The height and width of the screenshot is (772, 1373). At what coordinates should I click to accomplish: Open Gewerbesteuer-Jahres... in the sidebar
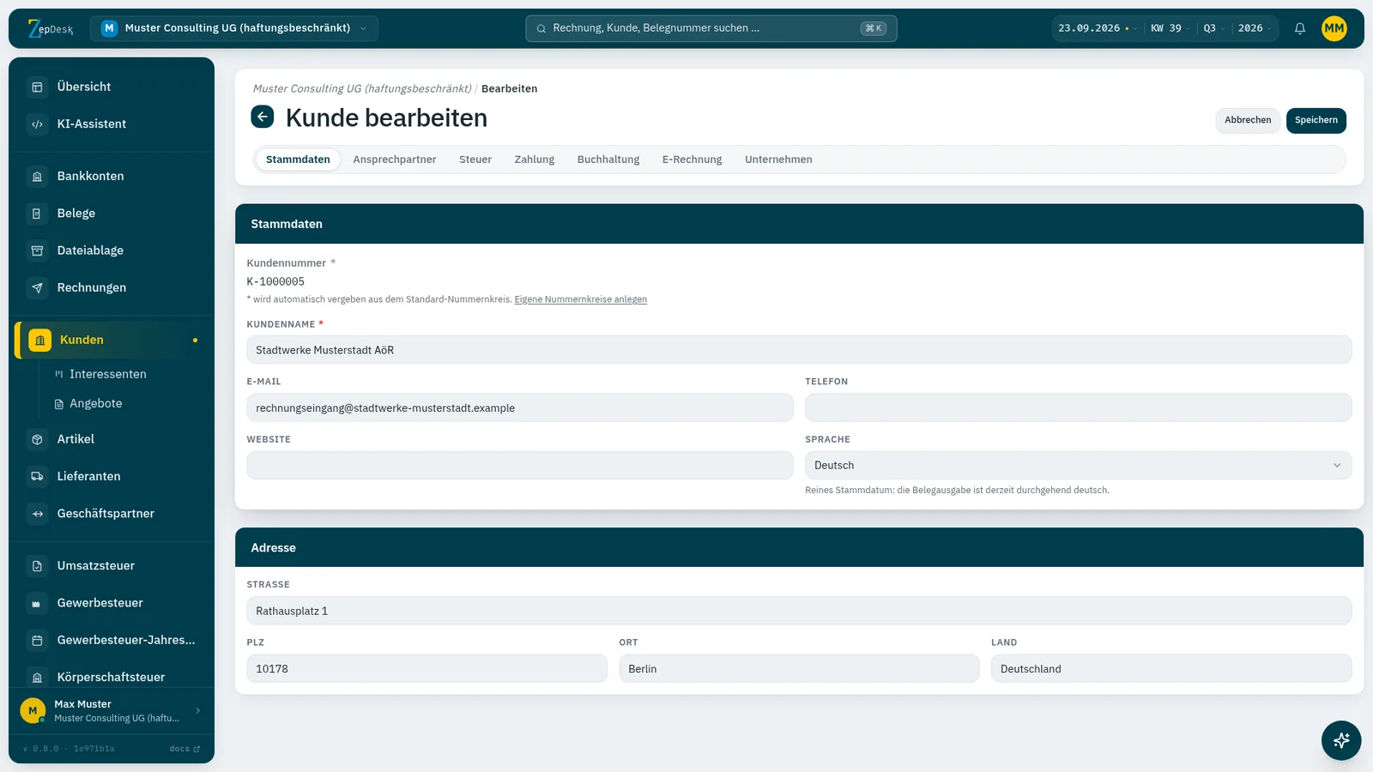(x=112, y=640)
